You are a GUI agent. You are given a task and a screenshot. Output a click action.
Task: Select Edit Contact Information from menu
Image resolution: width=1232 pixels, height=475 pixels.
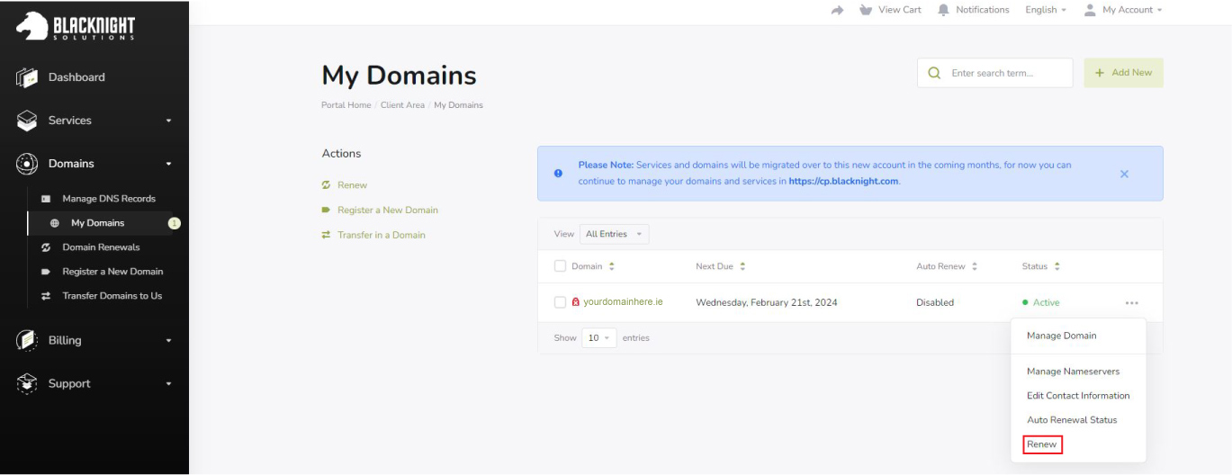1078,396
